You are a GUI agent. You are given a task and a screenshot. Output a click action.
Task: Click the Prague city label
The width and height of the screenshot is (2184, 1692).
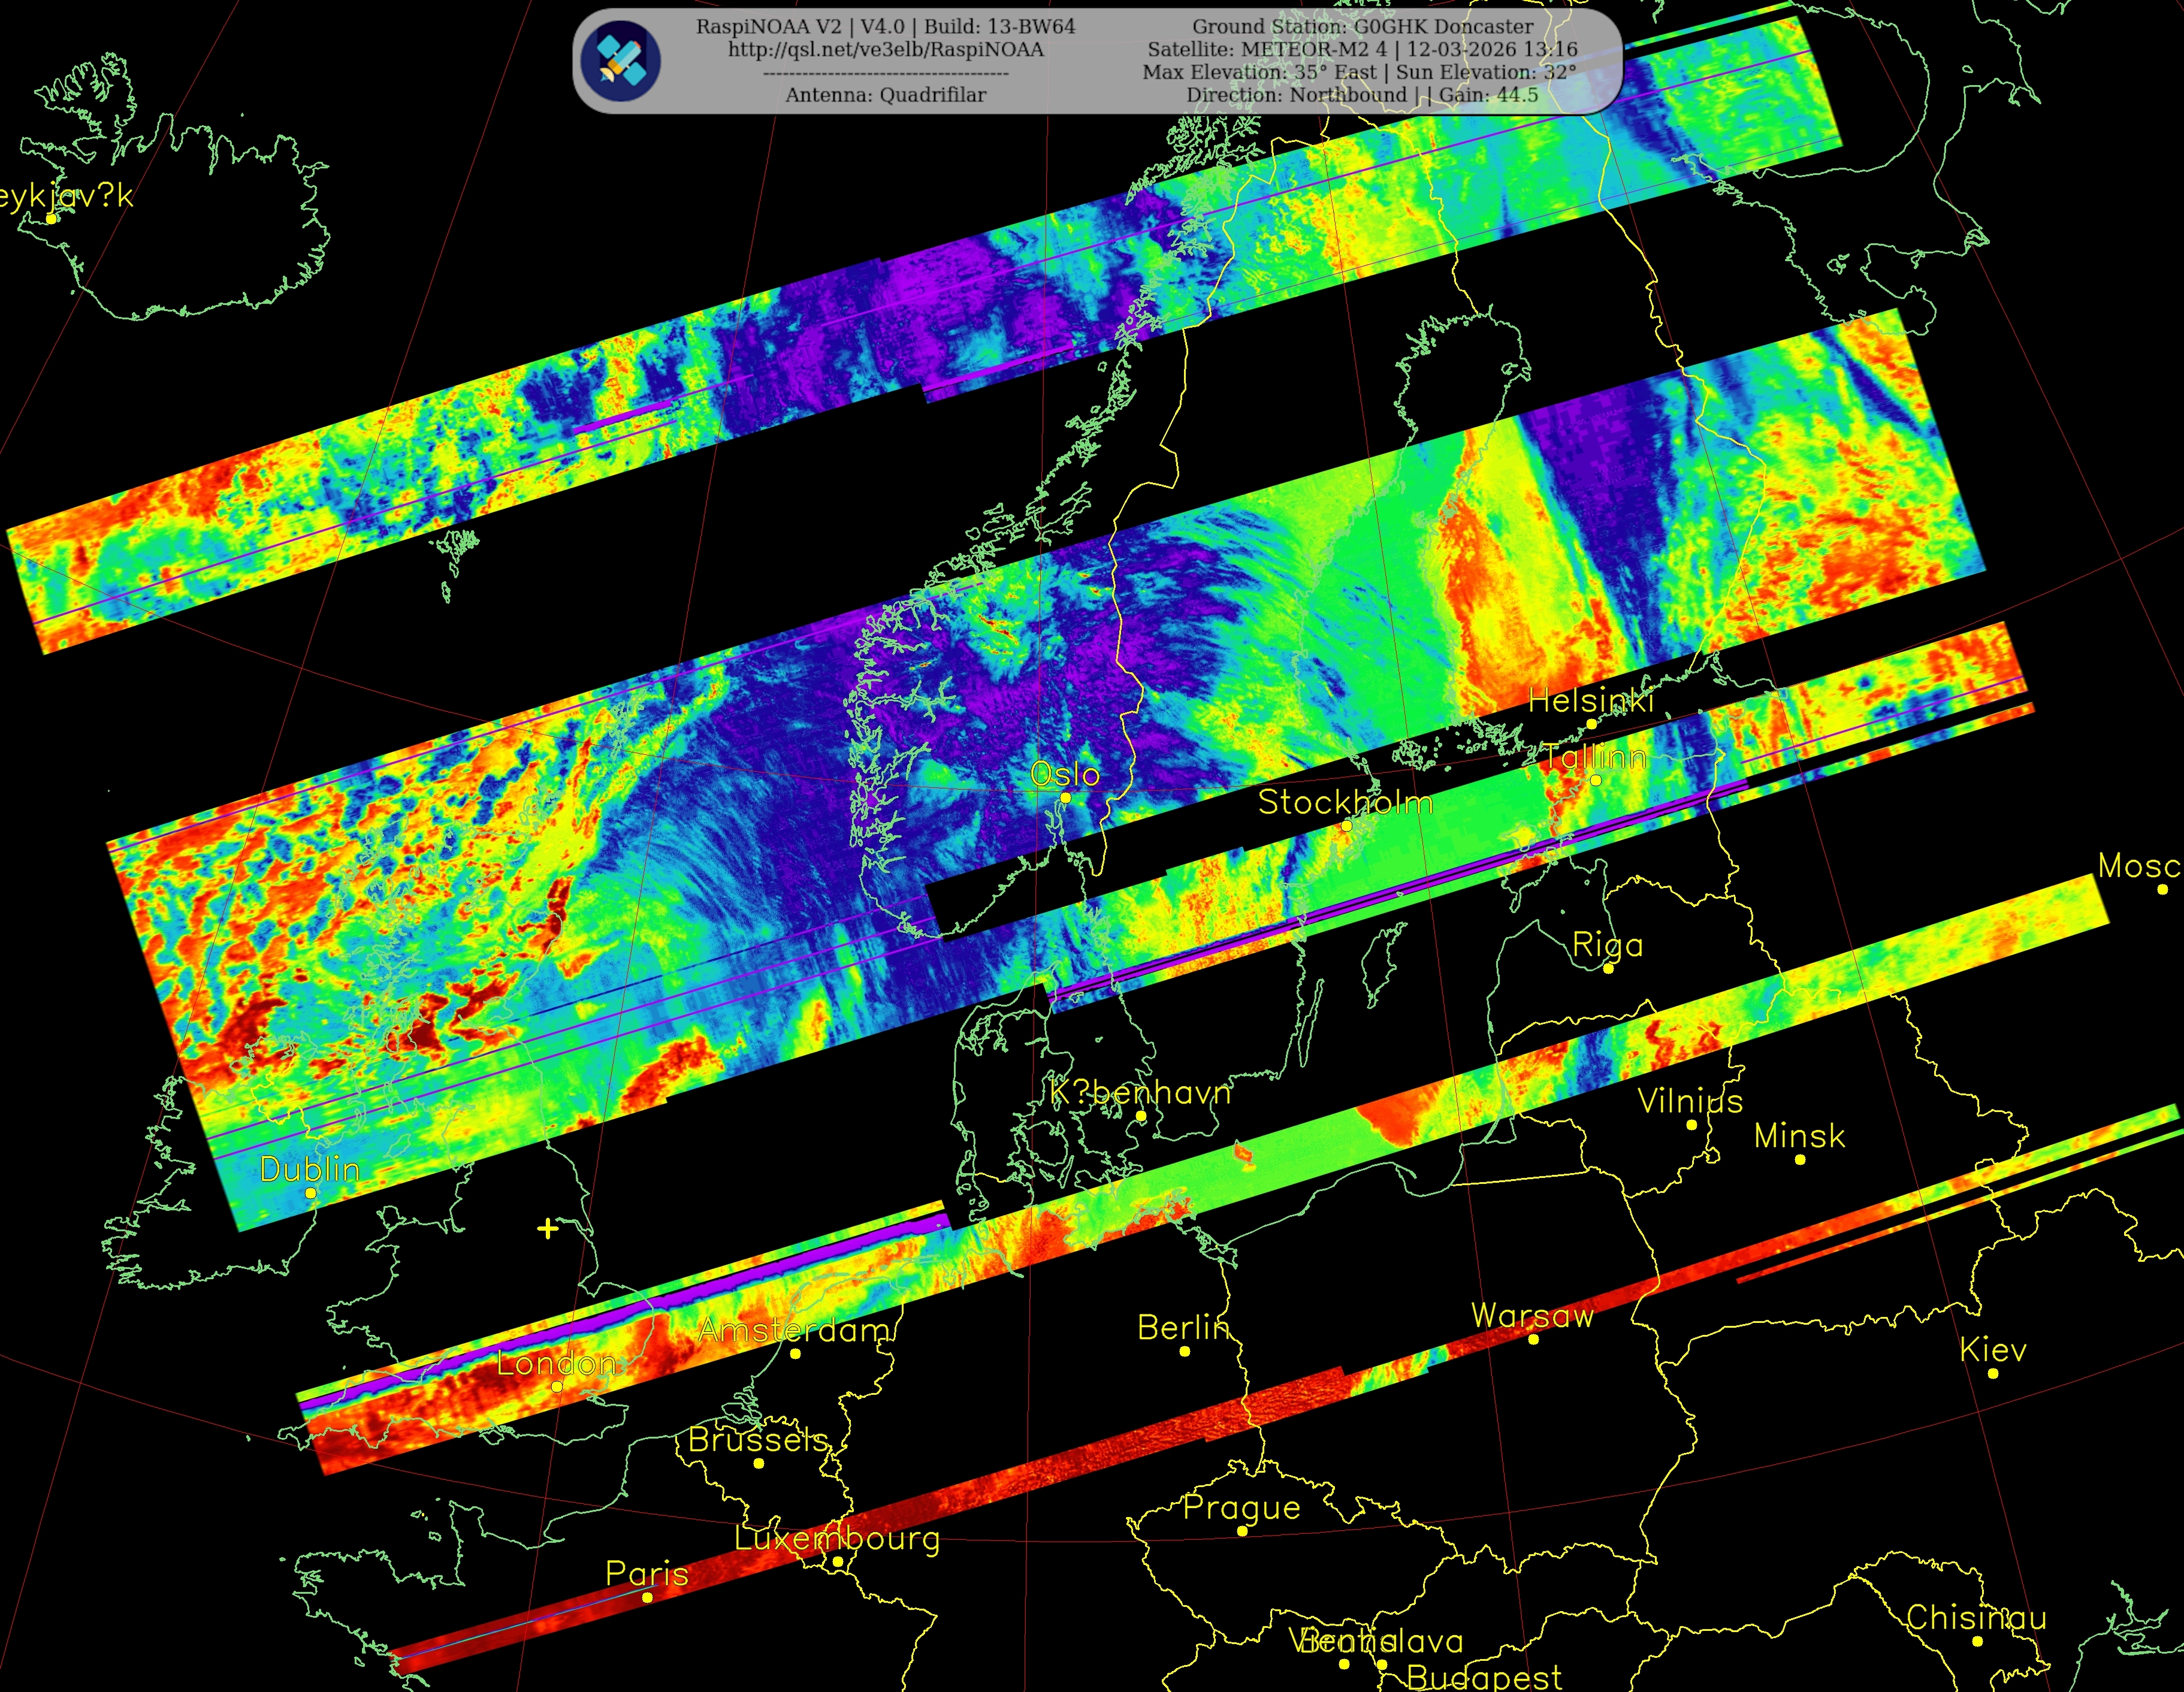1242,1507
